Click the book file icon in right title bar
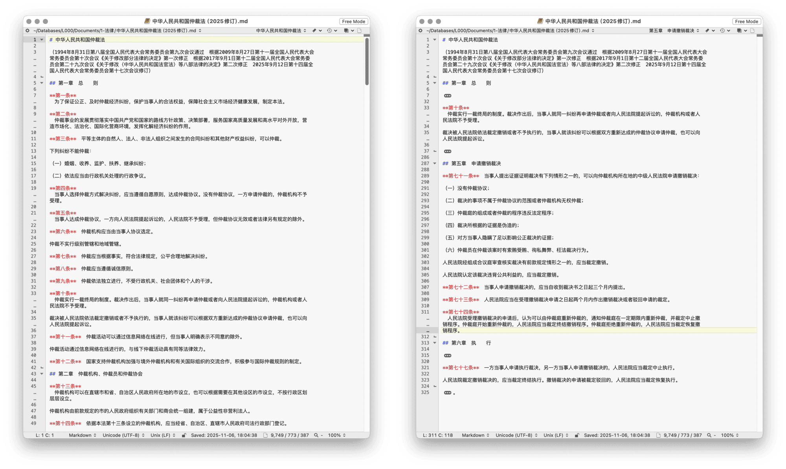The image size is (786, 469). point(540,21)
